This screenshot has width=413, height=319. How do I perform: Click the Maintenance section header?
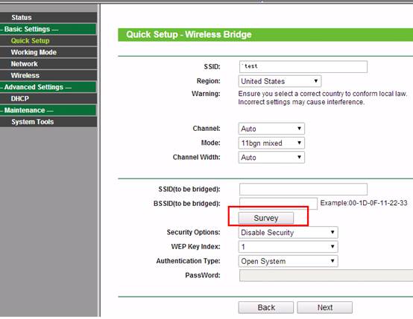click(48, 110)
